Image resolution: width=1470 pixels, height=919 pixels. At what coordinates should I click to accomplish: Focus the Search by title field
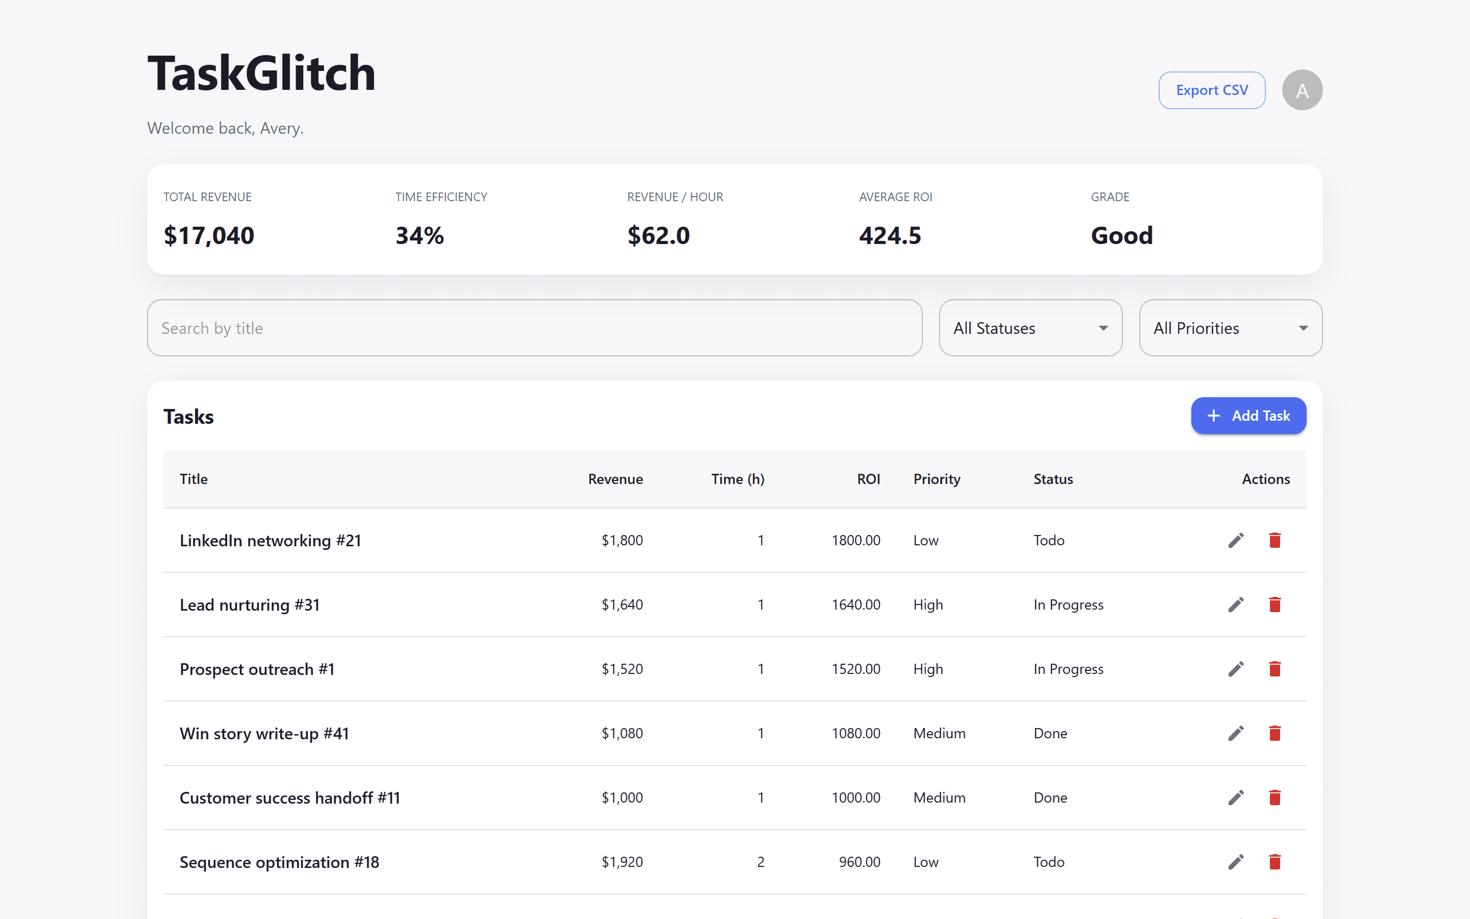tap(534, 328)
